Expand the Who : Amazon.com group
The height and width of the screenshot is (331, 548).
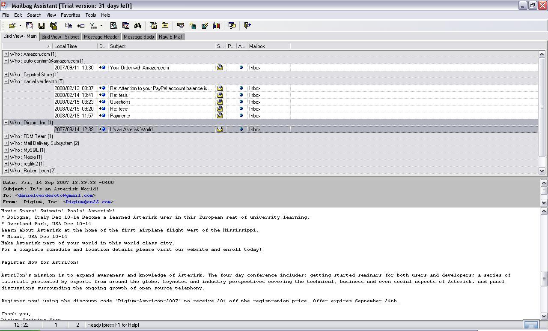coord(6,54)
